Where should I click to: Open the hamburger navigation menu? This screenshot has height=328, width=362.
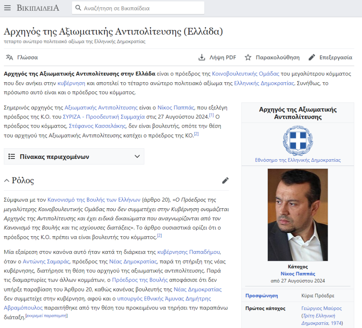(x=7, y=7)
